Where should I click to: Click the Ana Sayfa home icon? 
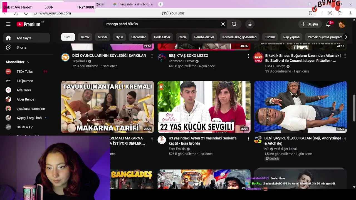click(8, 38)
